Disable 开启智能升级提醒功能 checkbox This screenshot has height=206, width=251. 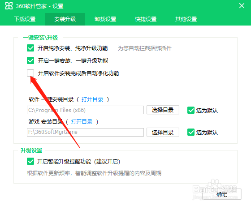pyautogui.click(x=30, y=161)
